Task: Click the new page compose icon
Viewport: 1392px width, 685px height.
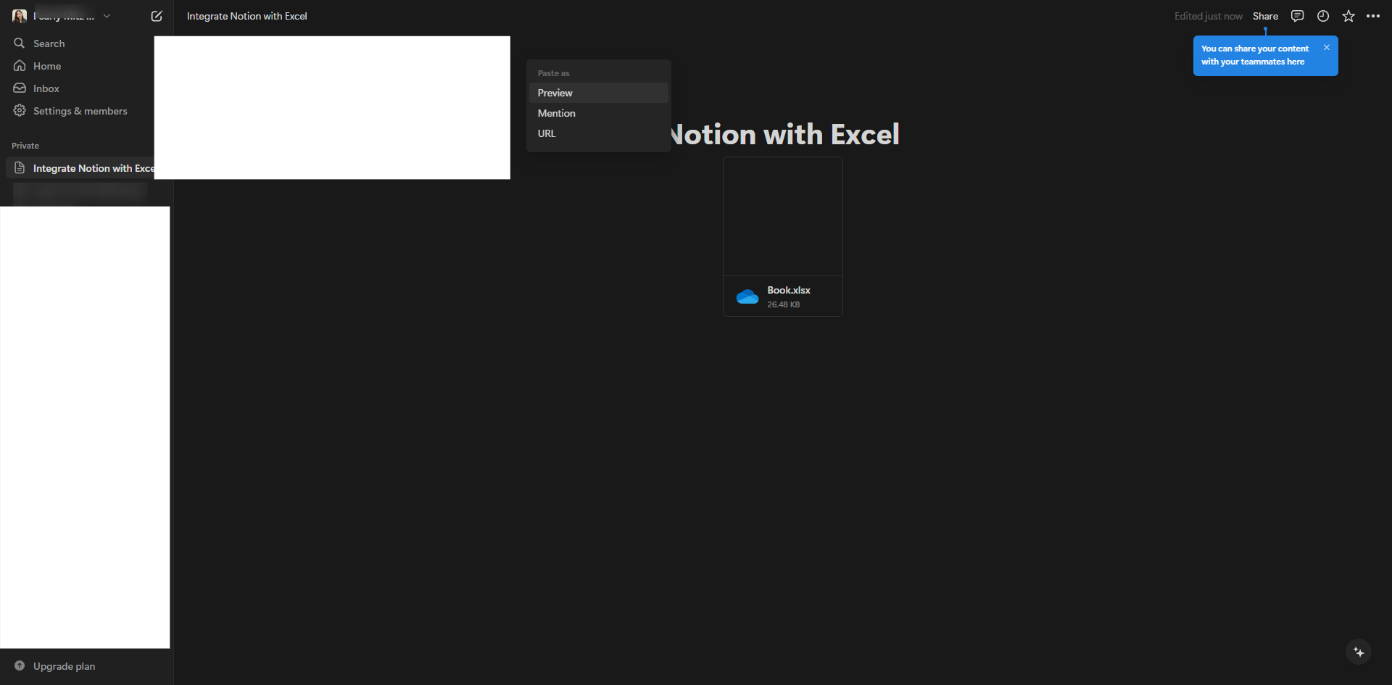Action: (x=157, y=16)
